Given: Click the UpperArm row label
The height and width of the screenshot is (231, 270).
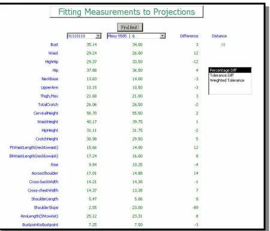Looking at the screenshot, I should tap(50, 87).
